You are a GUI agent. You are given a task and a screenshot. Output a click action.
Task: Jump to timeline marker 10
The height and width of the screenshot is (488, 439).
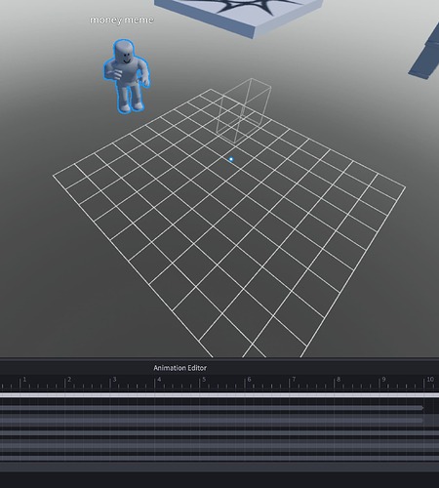click(x=430, y=380)
